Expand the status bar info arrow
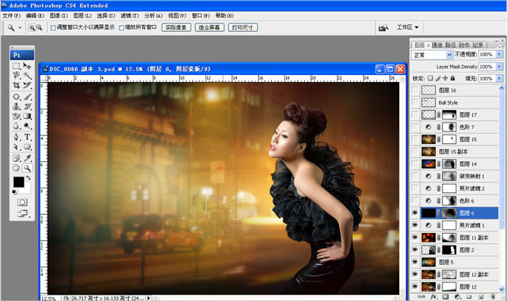Image resolution: width=508 pixels, height=301 pixels. (x=148, y=298)
